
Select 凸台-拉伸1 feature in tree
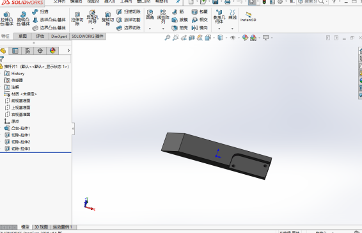17,128
